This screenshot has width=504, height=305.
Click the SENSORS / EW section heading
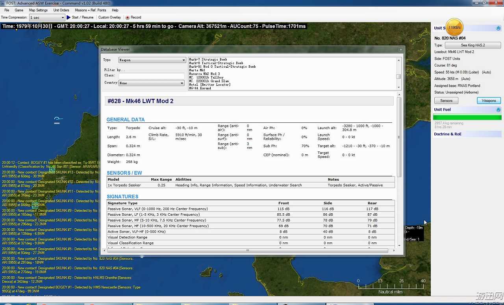click(124, 173)
